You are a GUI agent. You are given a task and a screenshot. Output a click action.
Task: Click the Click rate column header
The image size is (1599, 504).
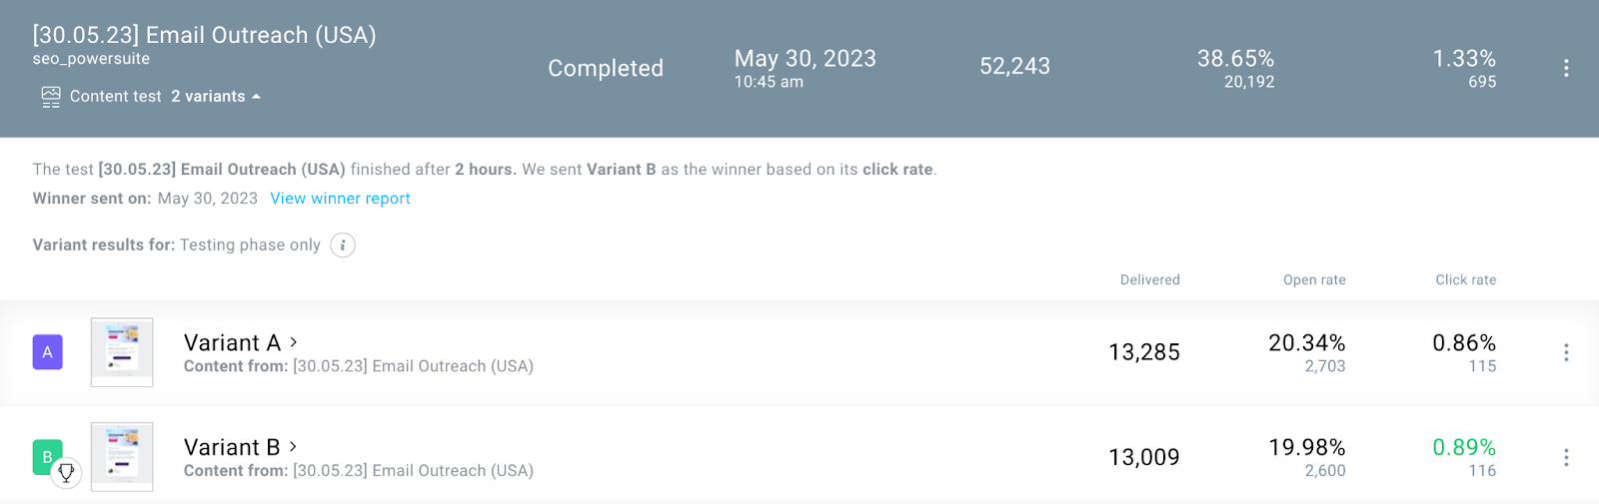[x=1466, y=280]
